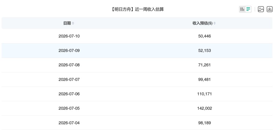Viewport: 275px width, 130px height.
Task: Click revenue value 71,261
Action: [x=204, y=65]
